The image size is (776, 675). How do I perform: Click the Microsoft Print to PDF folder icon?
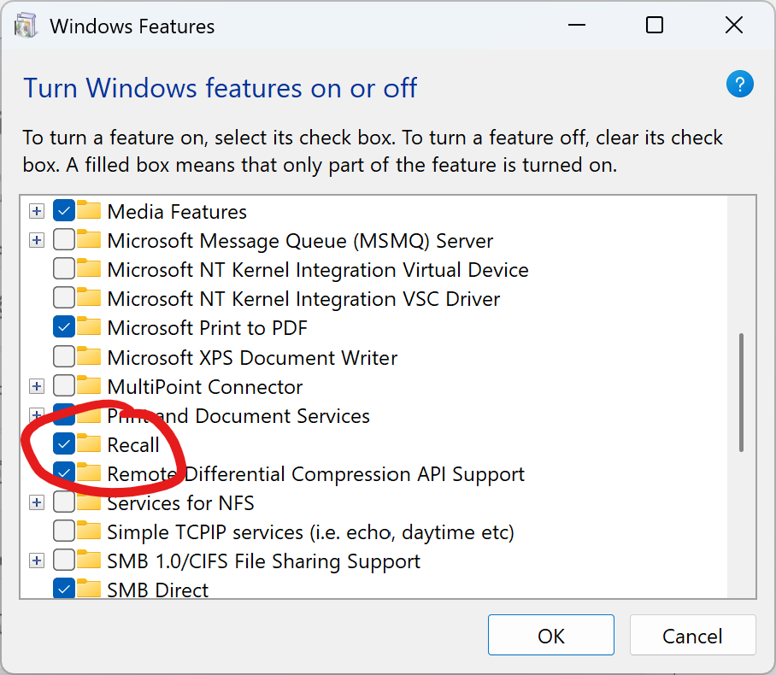coord(89,327)
